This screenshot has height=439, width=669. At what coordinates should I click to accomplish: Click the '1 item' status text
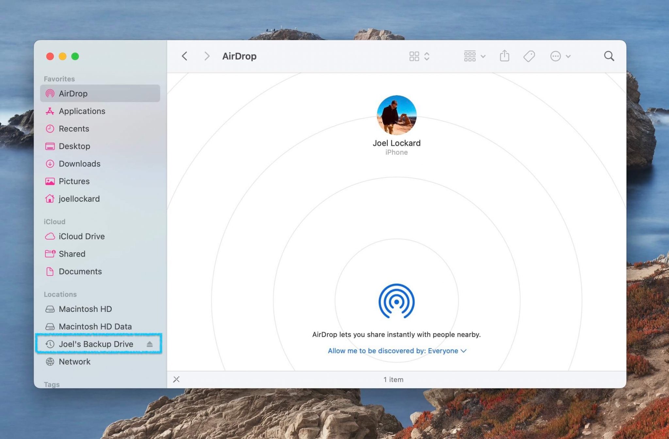[x=393, y=380]
